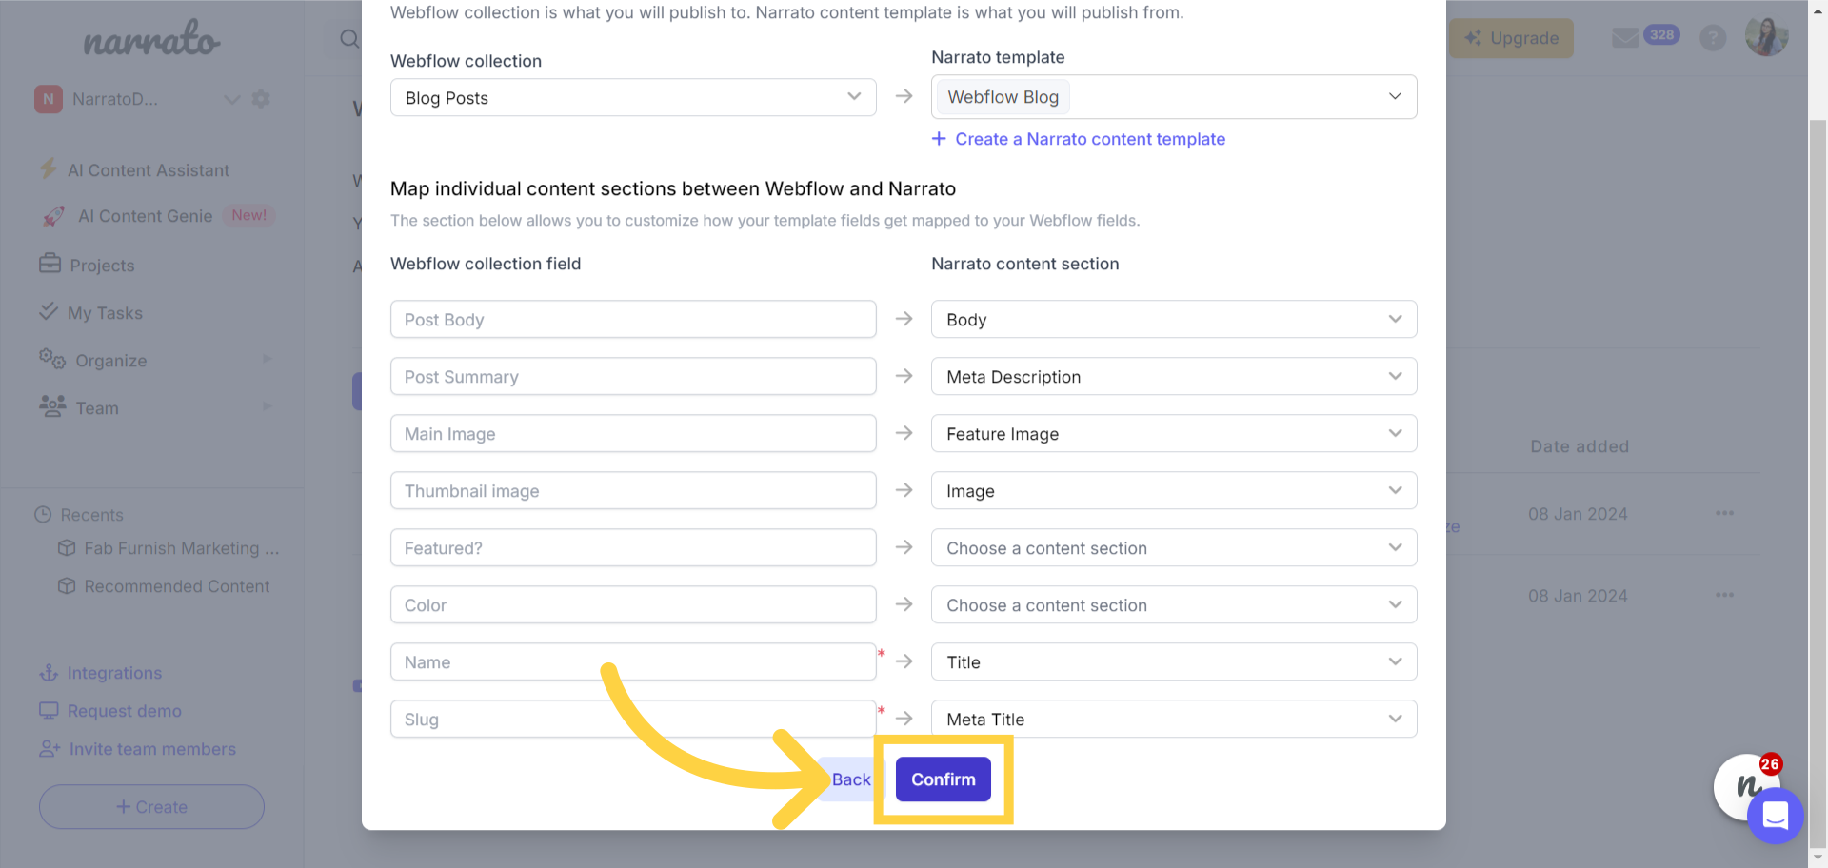1828x868 pixels.
Task: Click the Color field
Action: point(633,605)
